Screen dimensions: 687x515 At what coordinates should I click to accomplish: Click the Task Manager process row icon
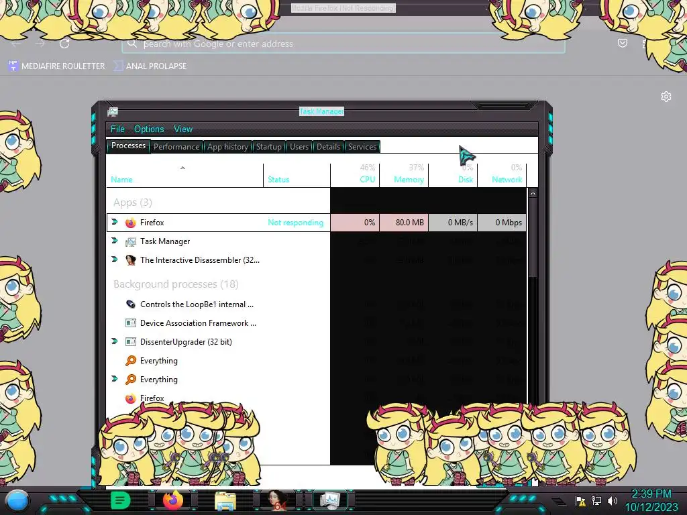click(131, 241)
